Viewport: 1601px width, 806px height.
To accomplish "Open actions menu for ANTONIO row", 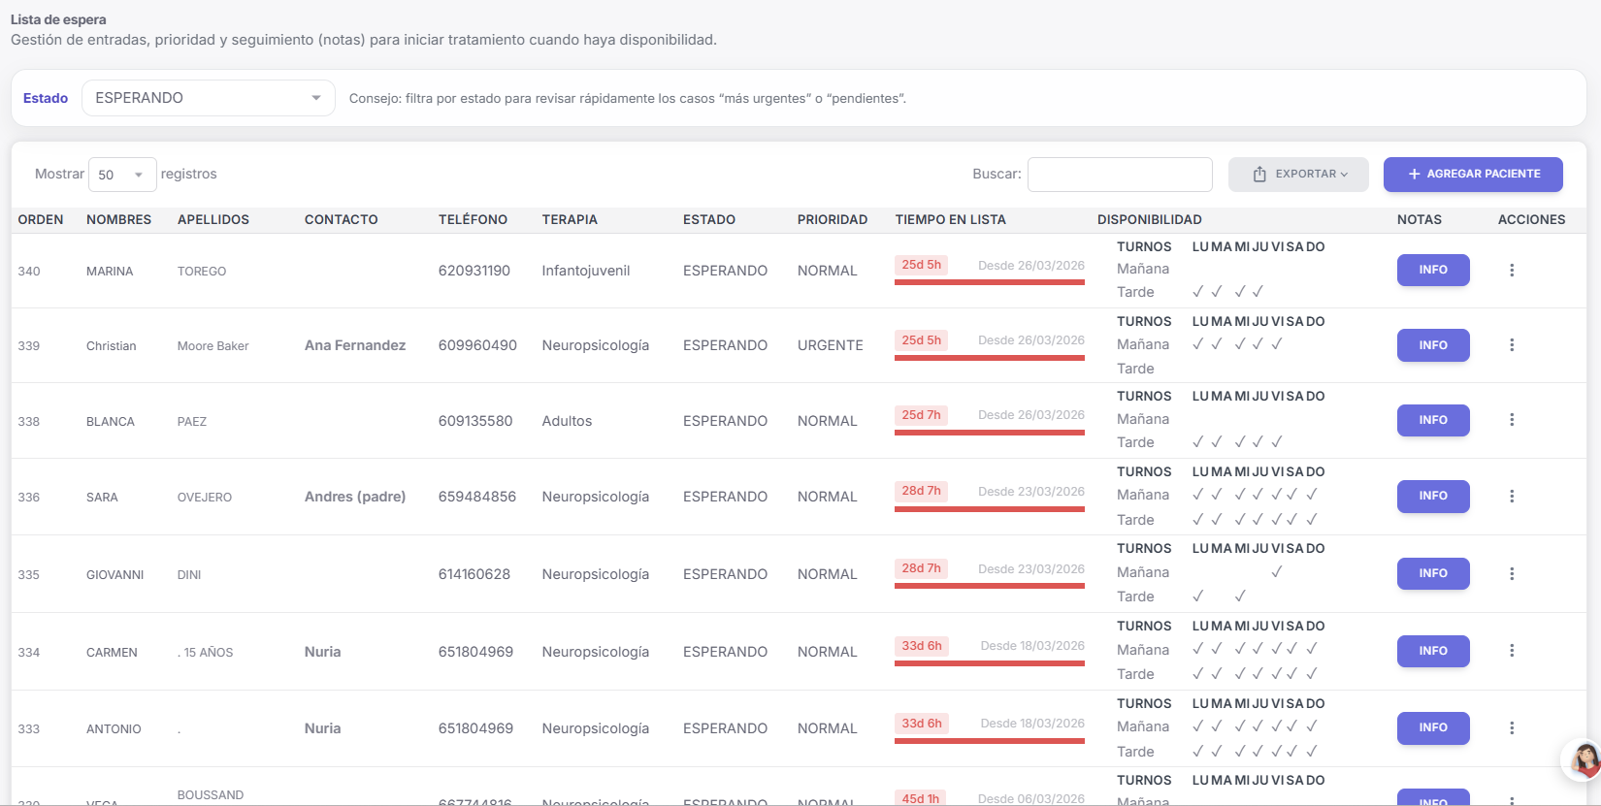I will point(1511,727).
